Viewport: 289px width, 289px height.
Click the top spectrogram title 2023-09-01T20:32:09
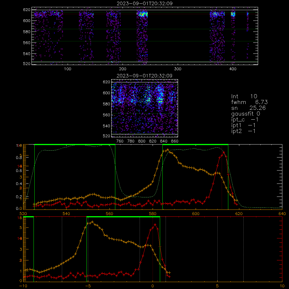point(144,3)
